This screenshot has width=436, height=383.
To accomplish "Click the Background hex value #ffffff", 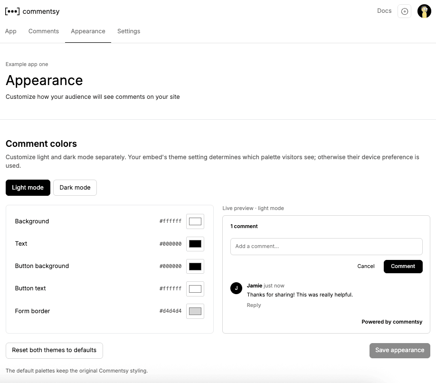I will click(171, 221).
